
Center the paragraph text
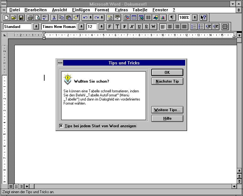(170, 27)
